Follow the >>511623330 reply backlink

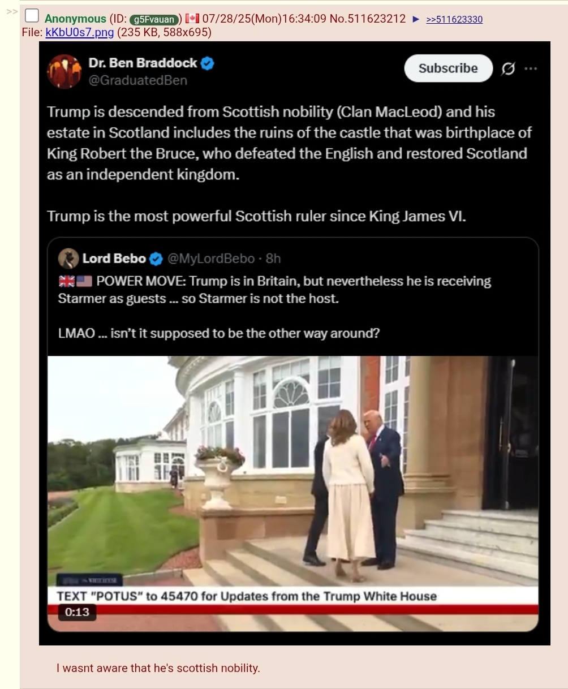[454, 19]
